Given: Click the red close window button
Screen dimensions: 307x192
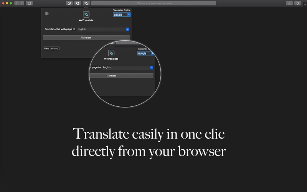Looking at the screenshot, I should (3, 3).
